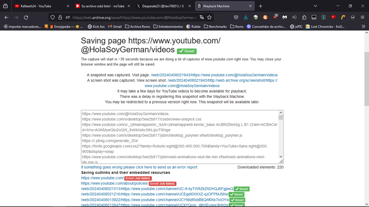Click error report link
The image size is (369, 207).
139,167
